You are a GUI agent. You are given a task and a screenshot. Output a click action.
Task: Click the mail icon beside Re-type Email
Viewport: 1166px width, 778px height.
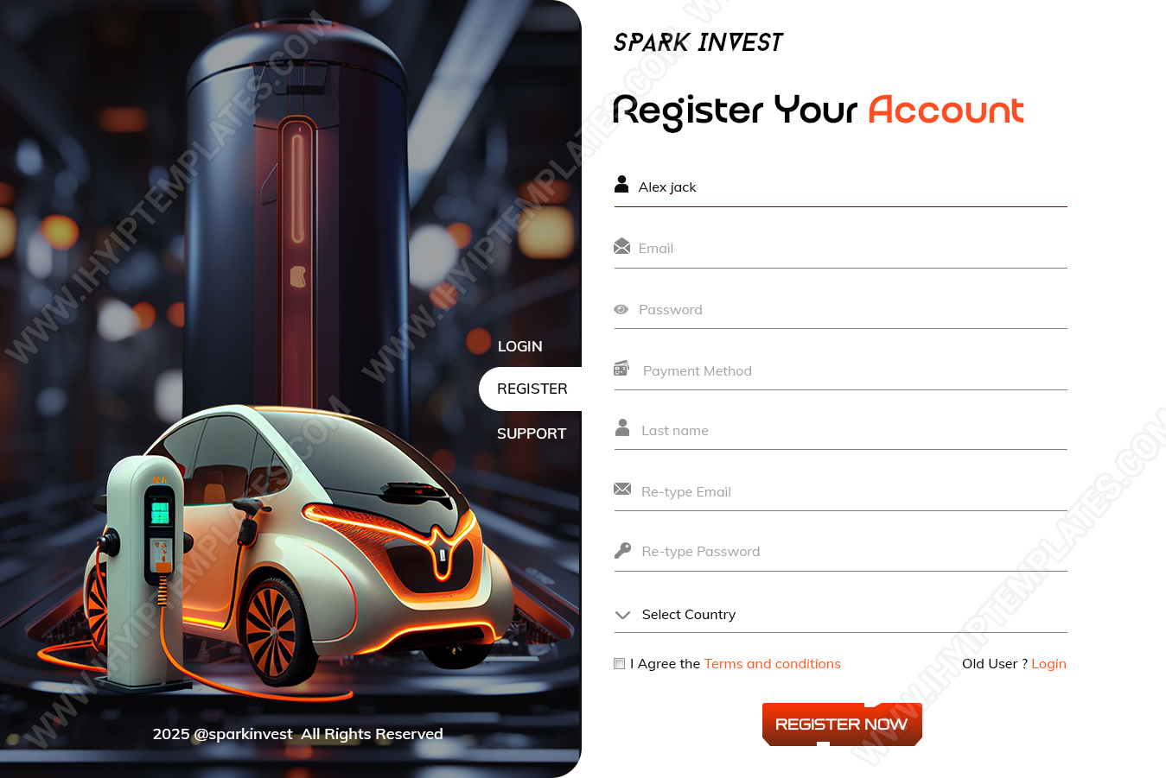[622, 489]
